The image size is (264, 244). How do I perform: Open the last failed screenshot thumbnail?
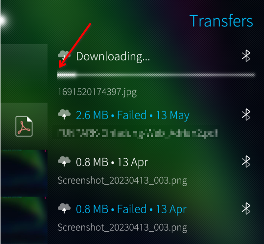click(x=24, y=220)
